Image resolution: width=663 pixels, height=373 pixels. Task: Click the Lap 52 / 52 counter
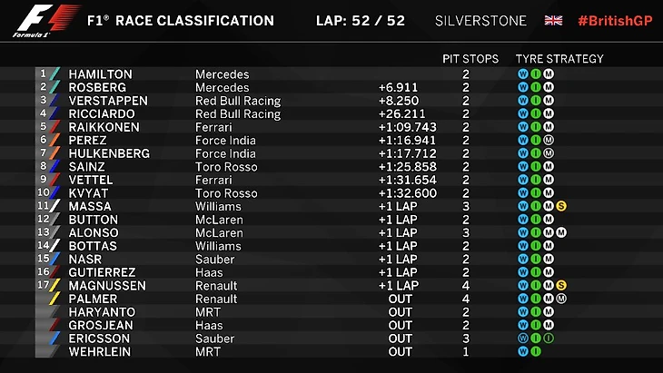click(x=361, y=20)
